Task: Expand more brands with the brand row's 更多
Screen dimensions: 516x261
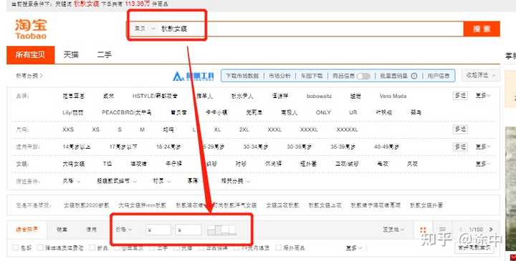Action: click(483, 96)
